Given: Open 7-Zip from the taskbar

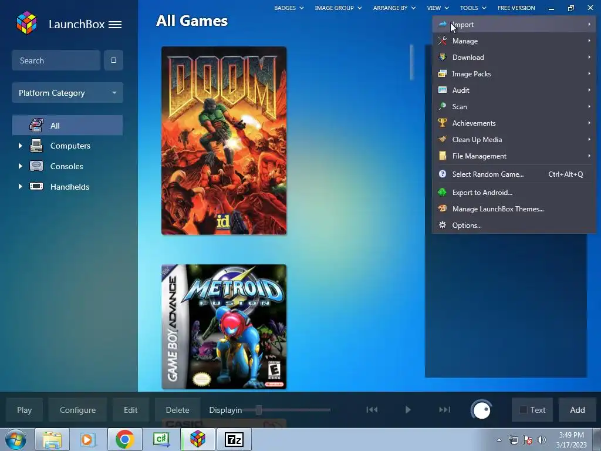Looking at the screenshot, I should [x=234, y=439].
